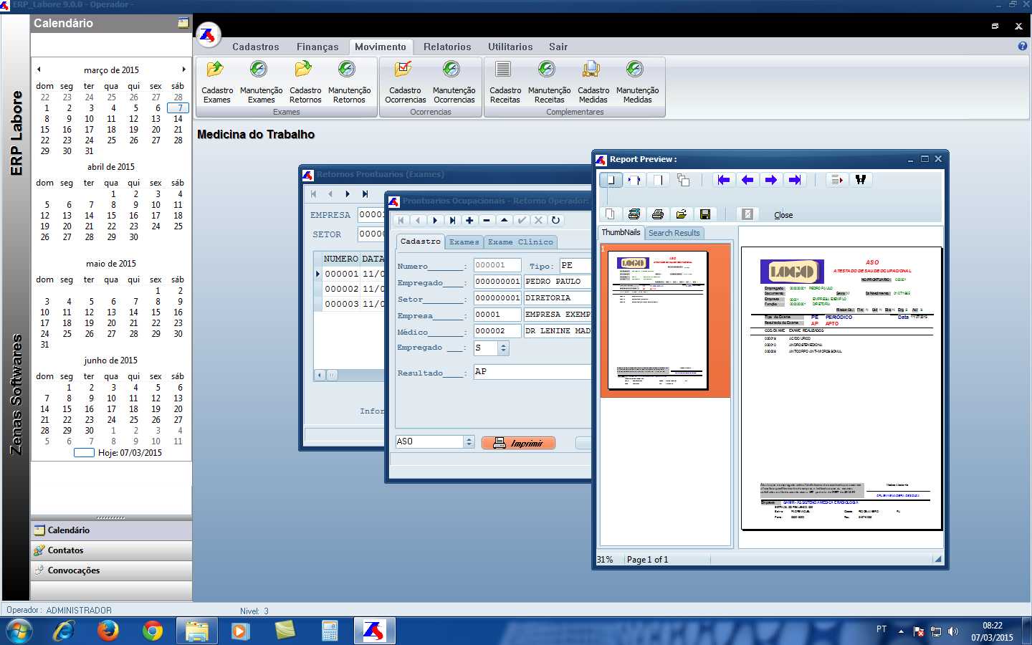
Task: Click the Tipo field showing PE
Action: [x=575, y=265]
